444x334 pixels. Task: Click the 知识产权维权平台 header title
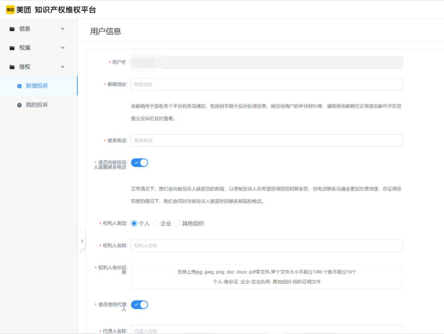click(x=65, y=10)
